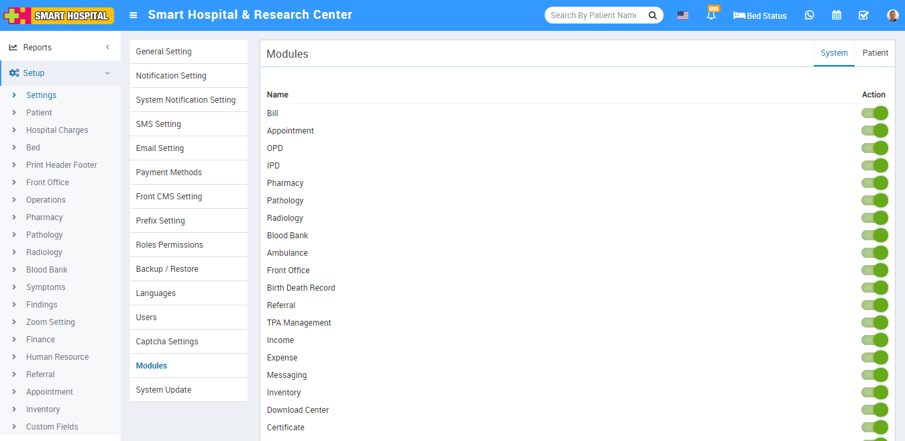Screen dimensions: 905x441
Task: Disable the Pharmacy module toggle
Action: tap(875, 183)
